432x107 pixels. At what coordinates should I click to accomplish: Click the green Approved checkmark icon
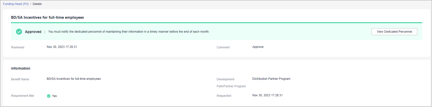point(19,32)
